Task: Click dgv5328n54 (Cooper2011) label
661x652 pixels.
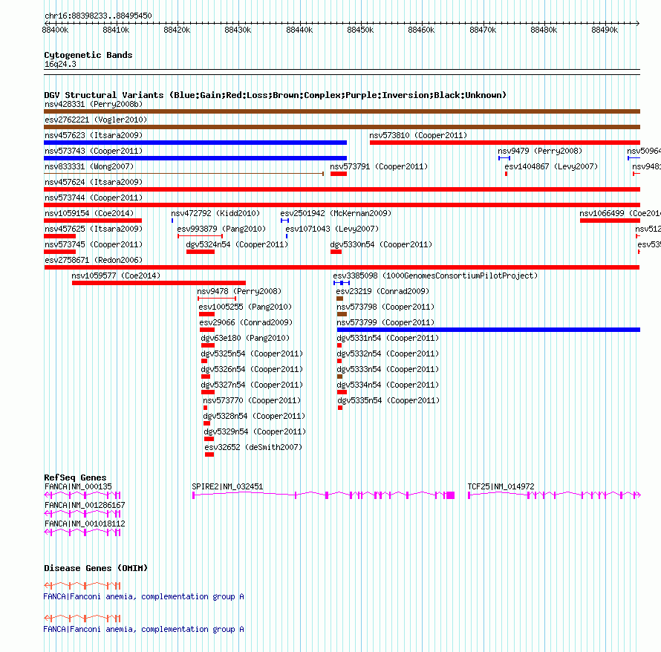Action: pyautogui.click(x=254, y=416)
